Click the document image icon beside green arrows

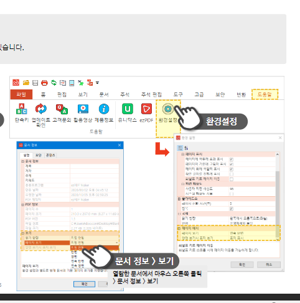point(63,83)
